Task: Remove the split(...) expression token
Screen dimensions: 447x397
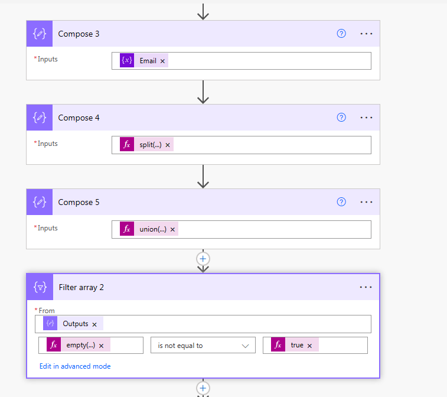Action: pyautogui.click(x=168, y=145)
